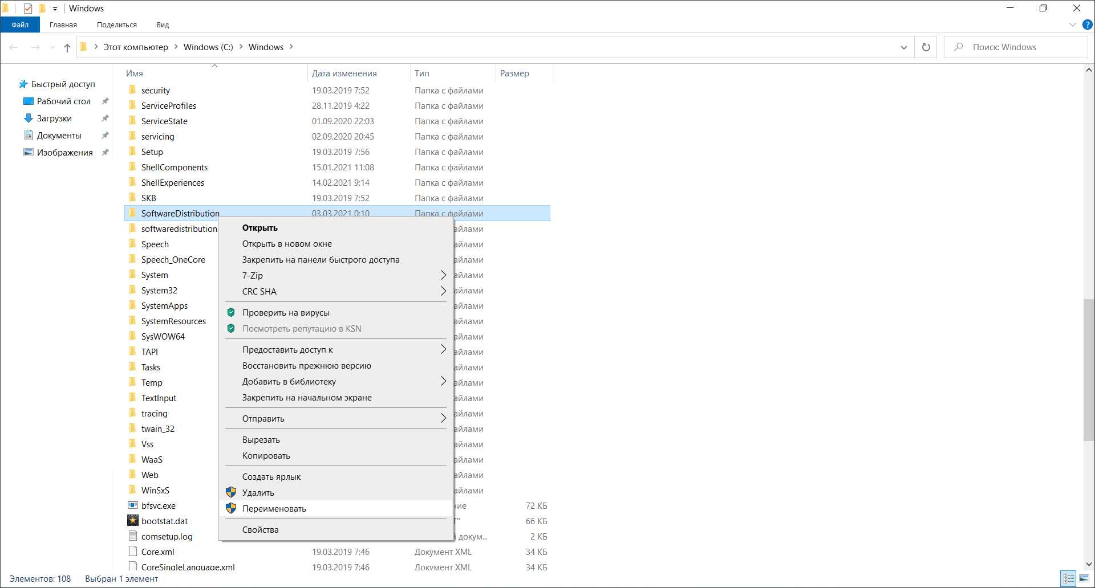1095x588 pixels.
Task: Switch to large thumbnails view icon
Action: click(x=1084, y=578)
